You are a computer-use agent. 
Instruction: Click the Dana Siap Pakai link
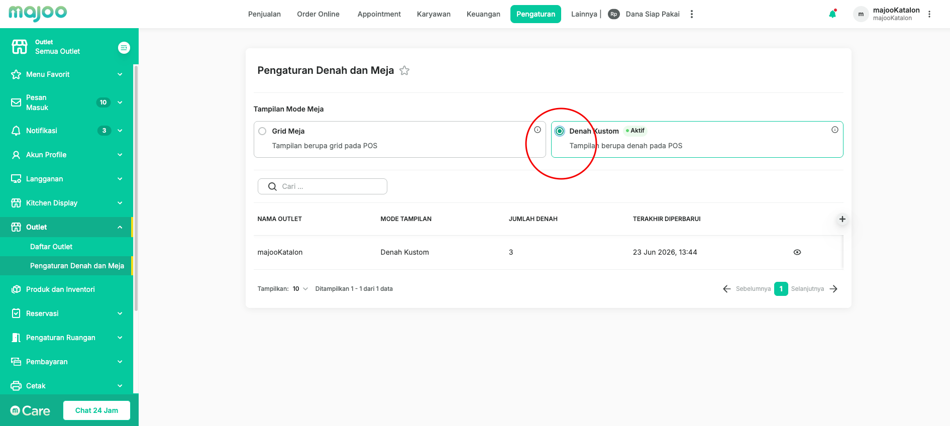(x=653, y=14)
